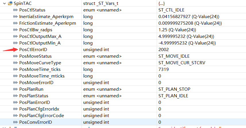
Task: Collapse the SpinTAC struct node
Action: coord(4,3)
